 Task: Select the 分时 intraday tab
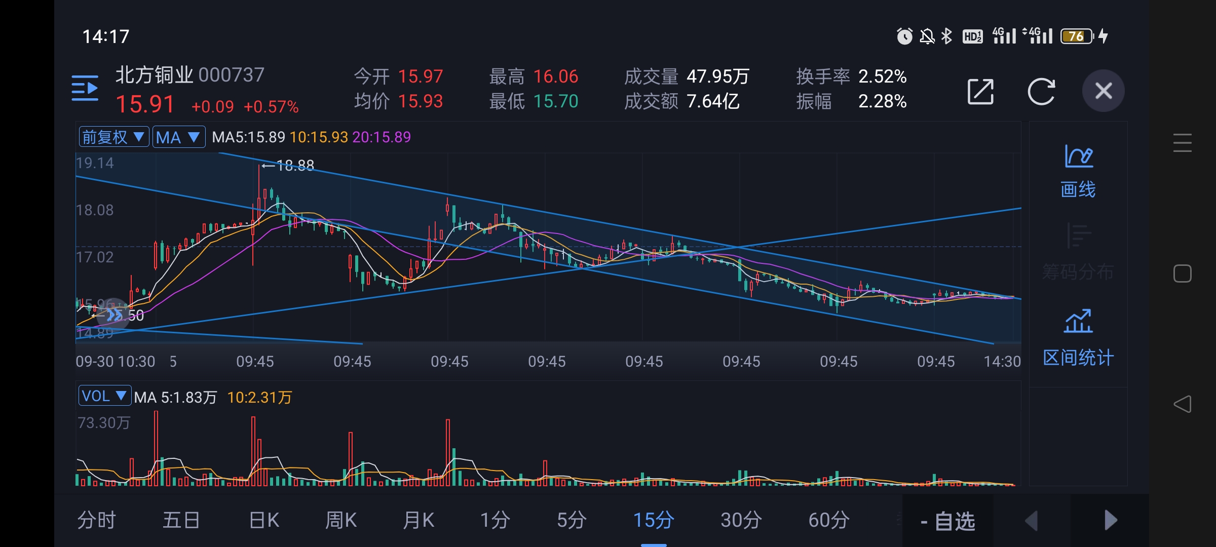click(x=96, y=520)
